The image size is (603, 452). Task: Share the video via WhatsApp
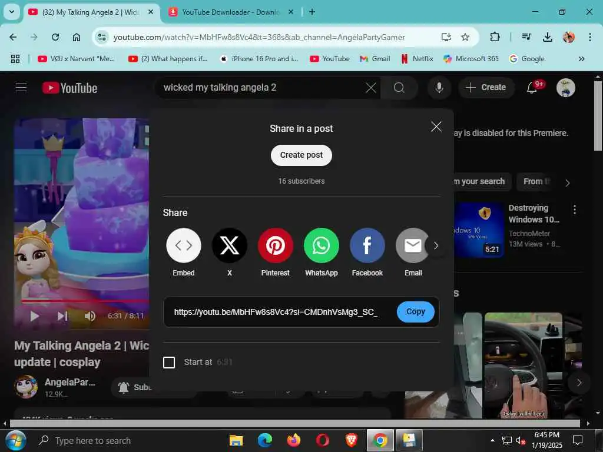click(322, 245)
